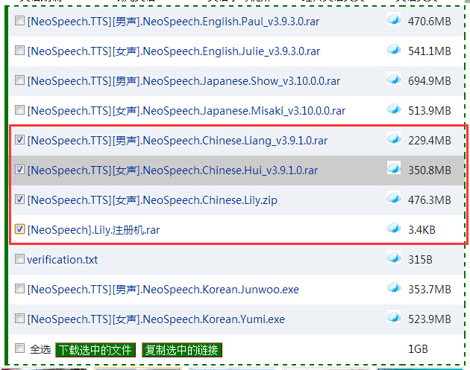The image size is (470, 370).
Task: Click cloud icon for Chinese.Lily.zip
Action: coord(394,198)
